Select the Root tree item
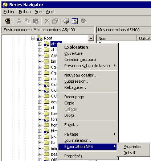Screen dimensions: 151x161 (x=48, y=38)
